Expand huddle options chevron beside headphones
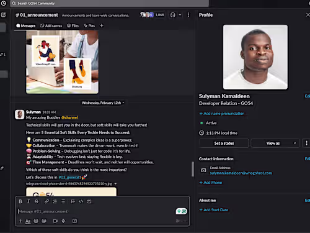This screenshot has height=233, width=310. point(180,15)
